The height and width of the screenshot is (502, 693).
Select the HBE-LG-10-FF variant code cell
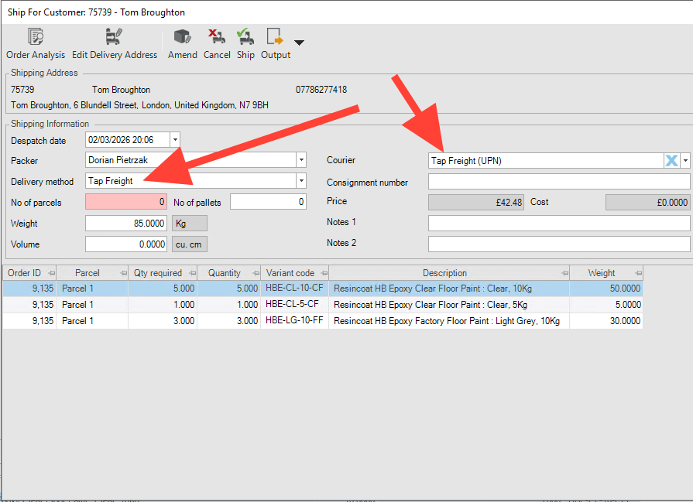pyautogui.click(x=295, y=321)
